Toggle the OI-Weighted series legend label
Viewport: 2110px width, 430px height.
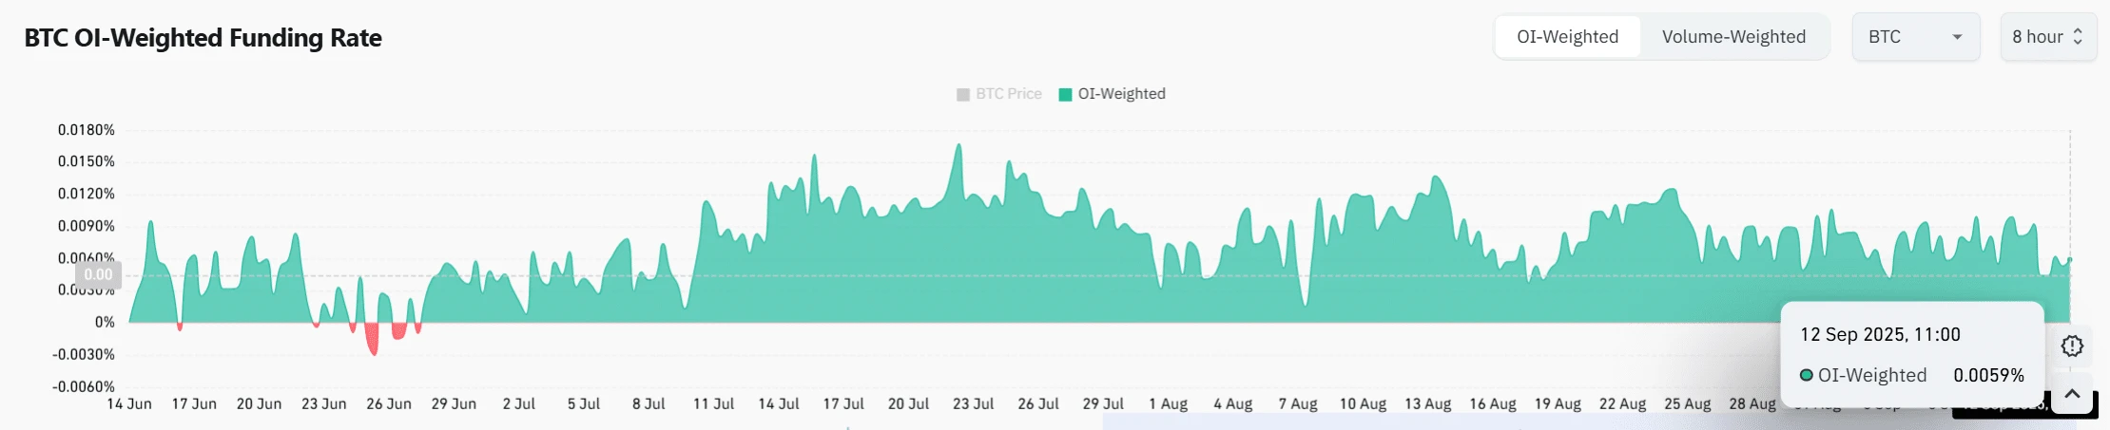[x=1121, y=94]
